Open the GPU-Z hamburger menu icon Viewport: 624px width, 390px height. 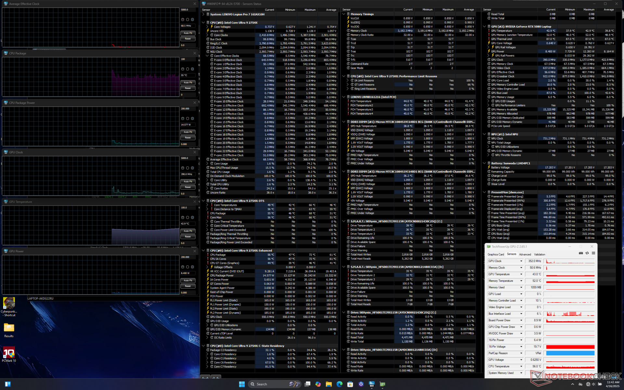pyautogui.click(x=593, y=253)
